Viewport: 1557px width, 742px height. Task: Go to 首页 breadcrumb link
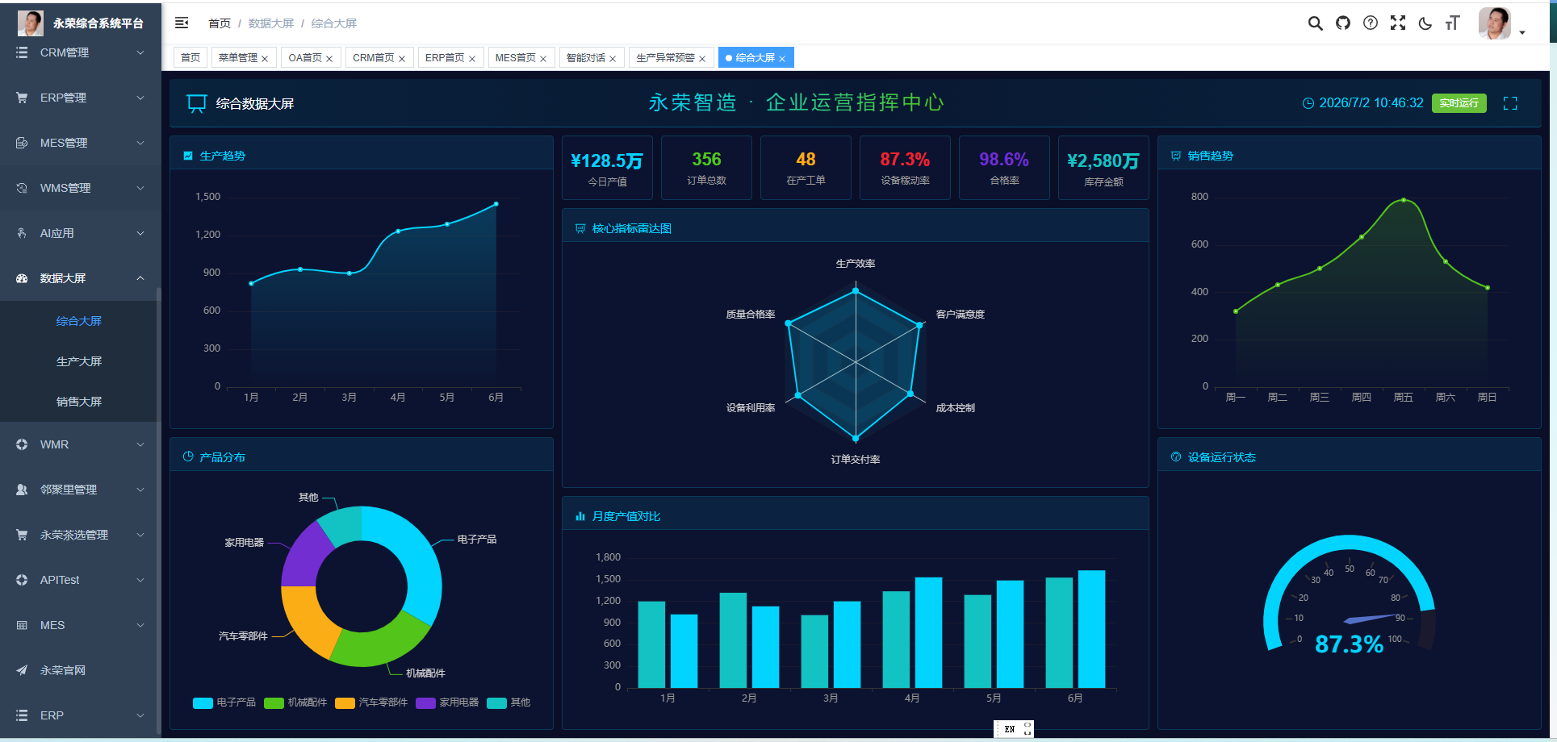click(x=220, y=23)
